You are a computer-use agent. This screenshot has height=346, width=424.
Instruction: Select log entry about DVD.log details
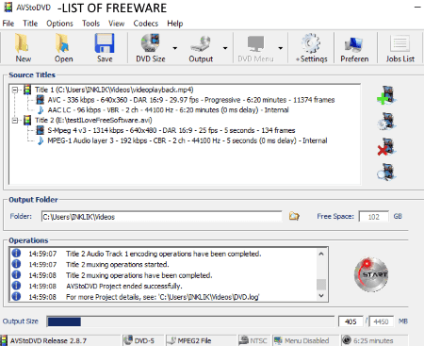click(163, 297)
